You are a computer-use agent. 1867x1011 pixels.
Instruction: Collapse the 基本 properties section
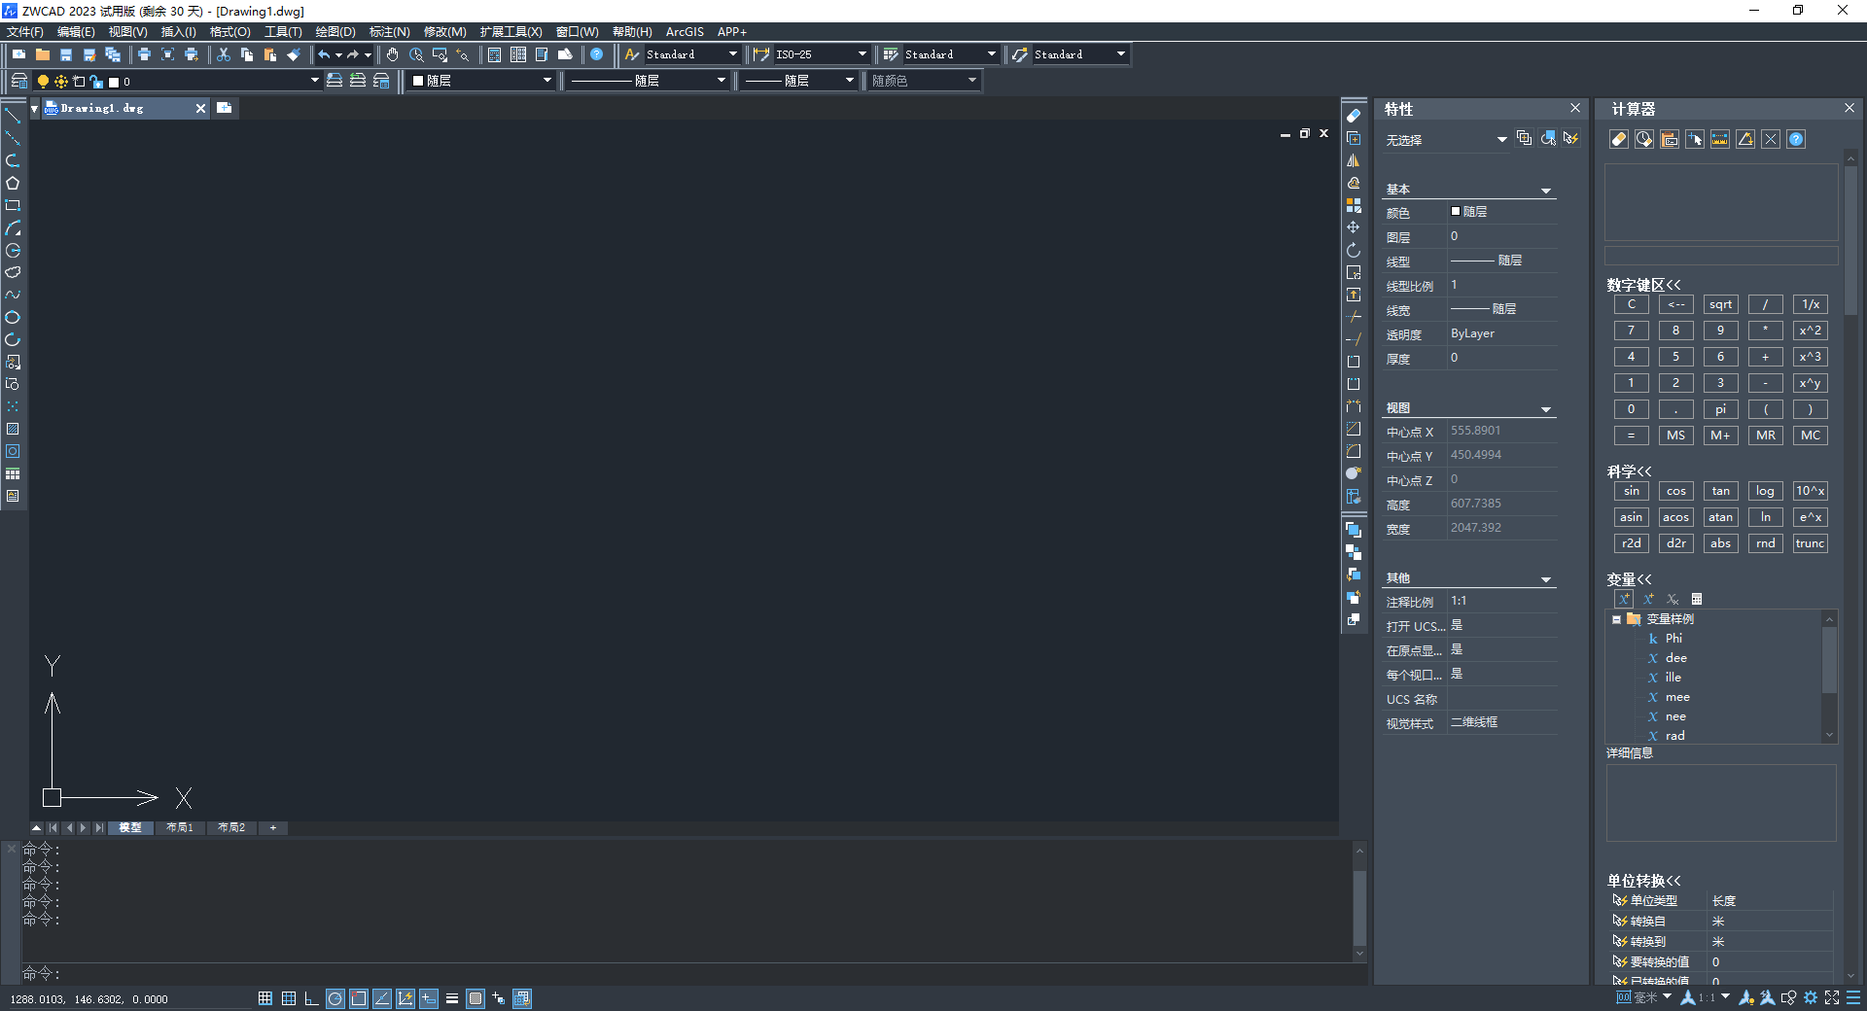tap(1546, 191)
